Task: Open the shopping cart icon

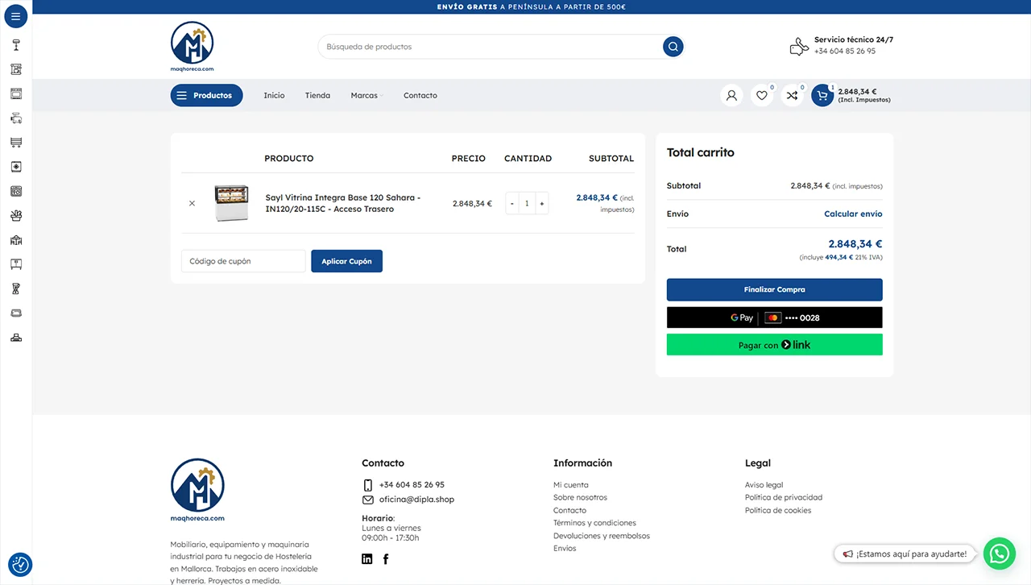Action: click(x=822, y=96)
